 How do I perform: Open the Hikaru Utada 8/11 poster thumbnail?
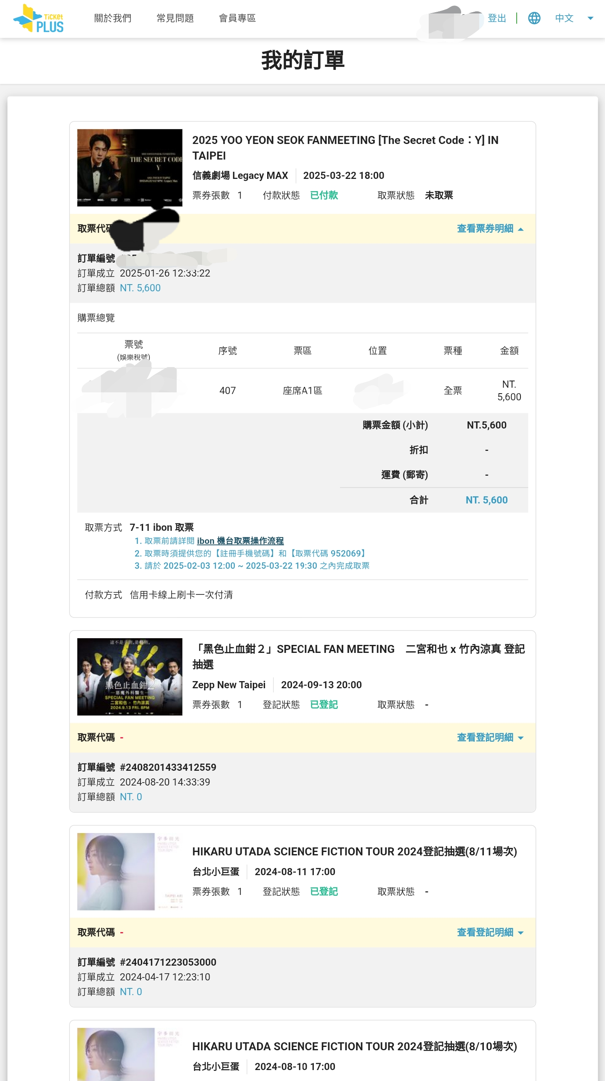point(130,871)
